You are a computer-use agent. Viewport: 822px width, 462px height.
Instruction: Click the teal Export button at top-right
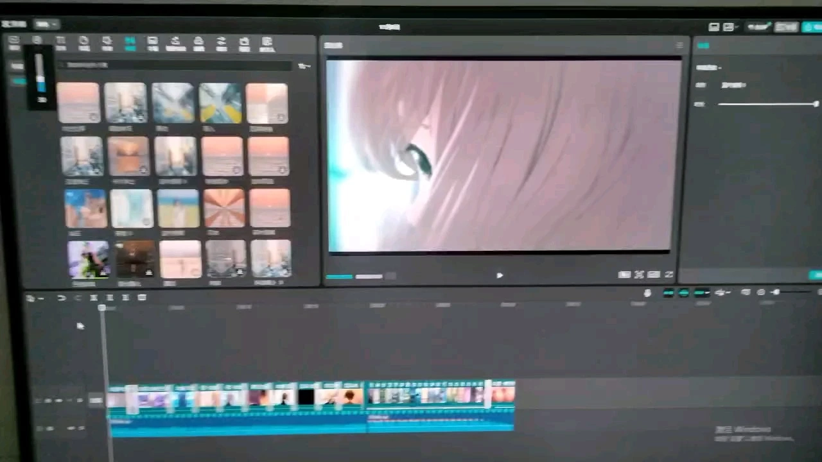(810, 26)
